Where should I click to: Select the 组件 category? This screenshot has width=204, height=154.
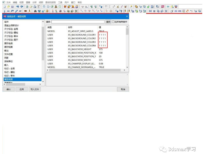point(6,22)
